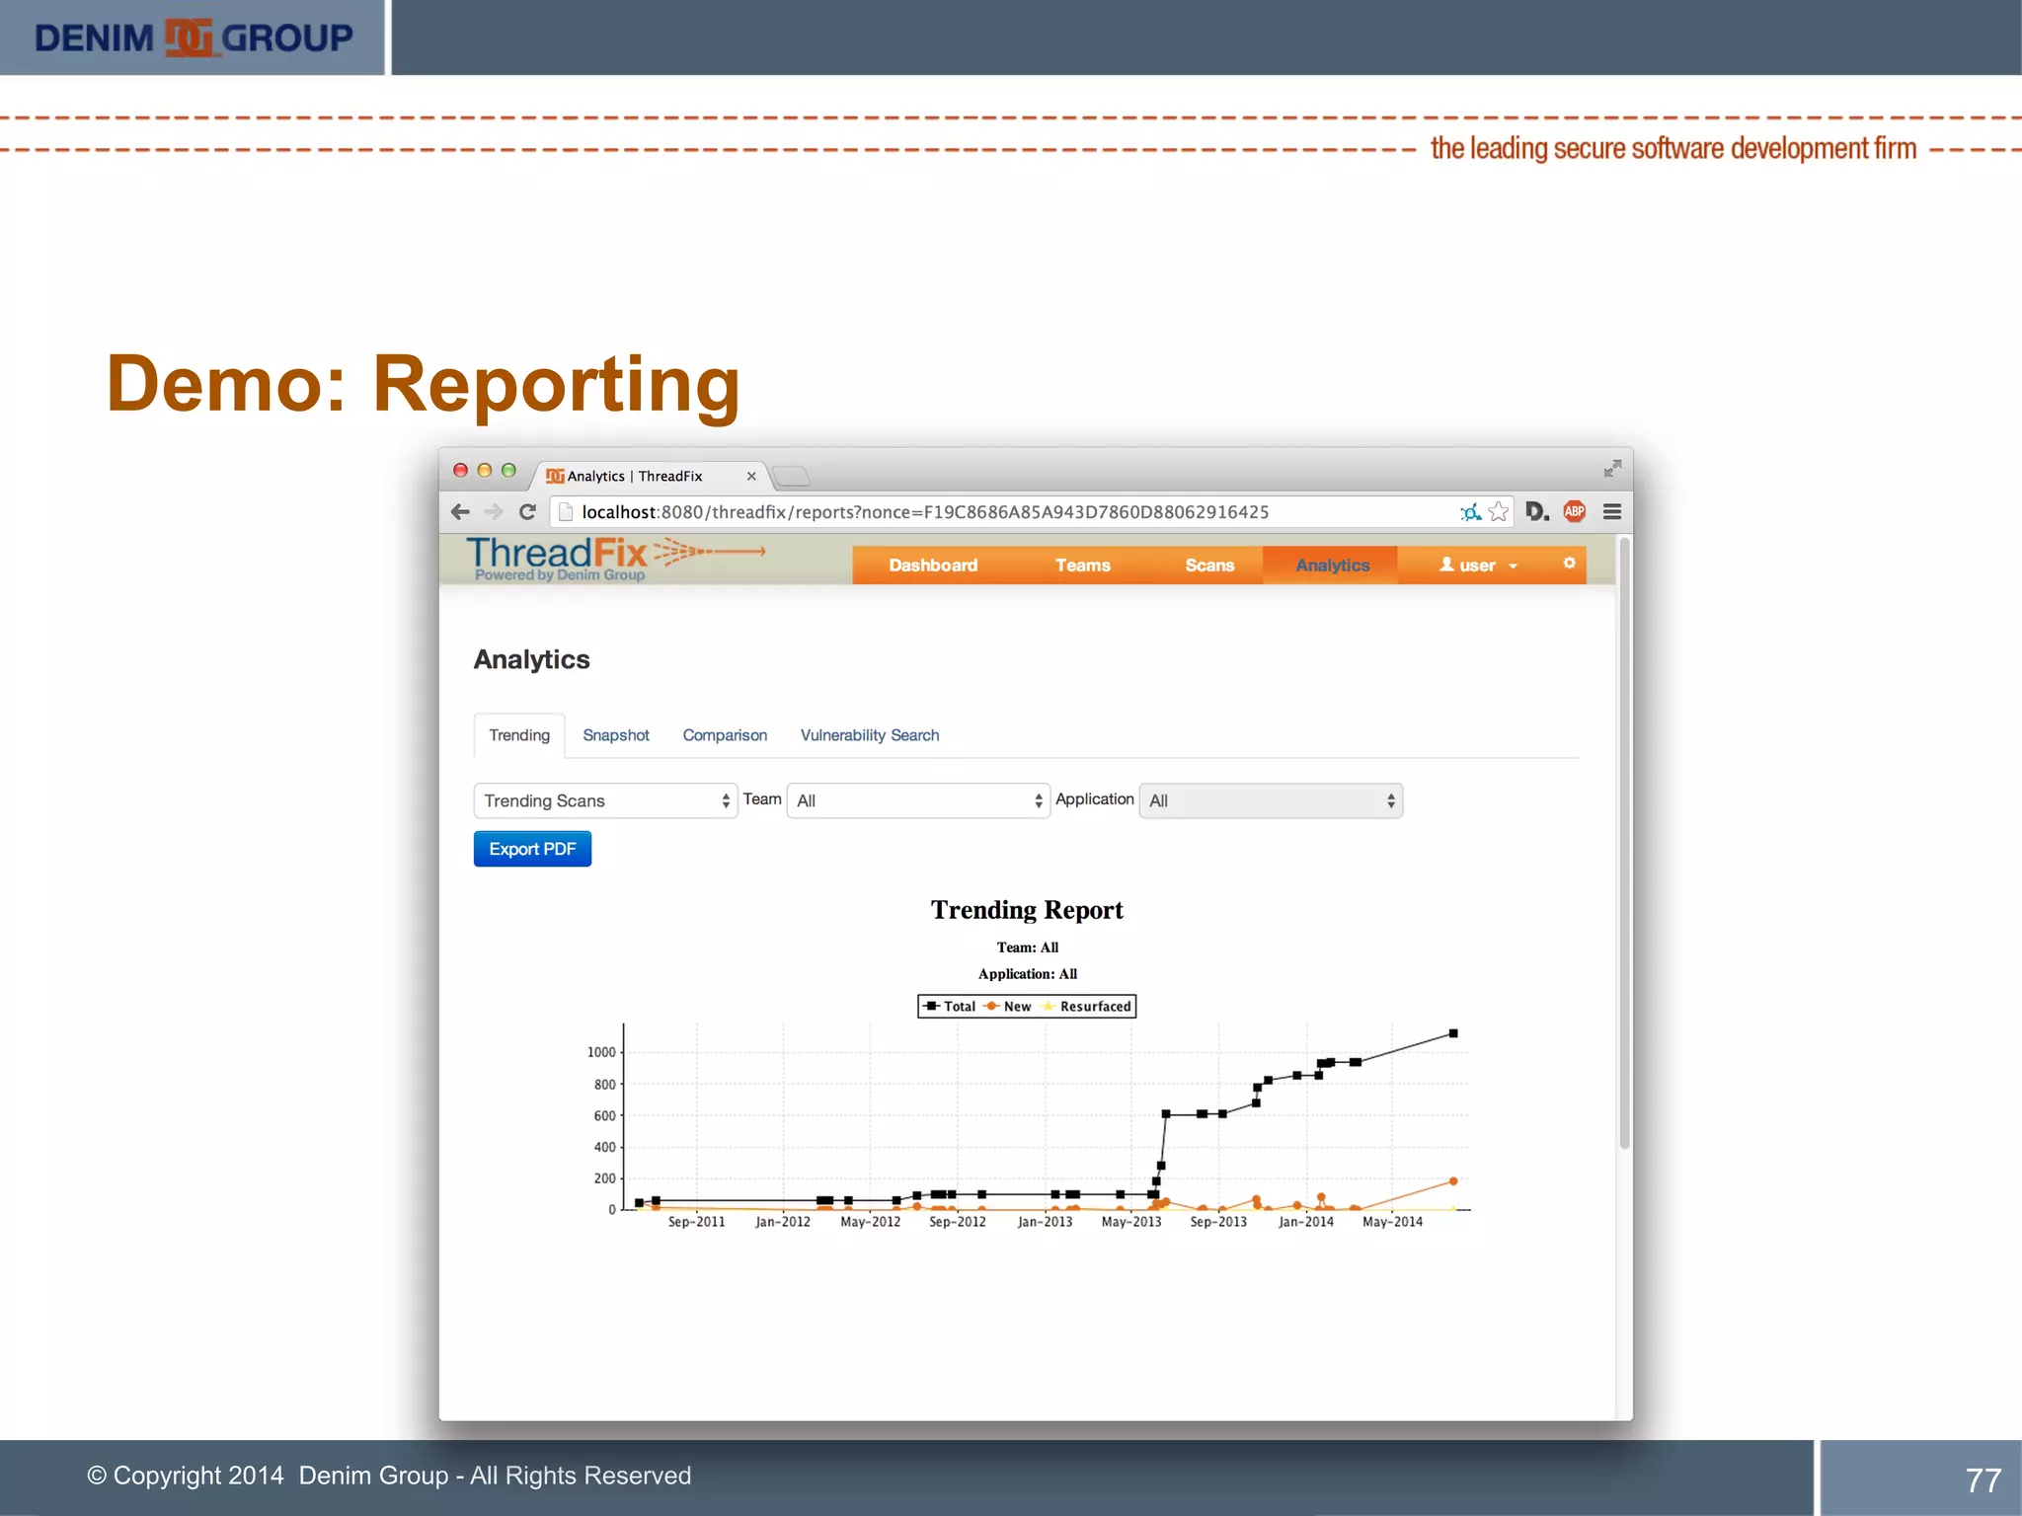Click the browser address bar URL
The image size is (2022, 1516).
(x=924, y=511)
